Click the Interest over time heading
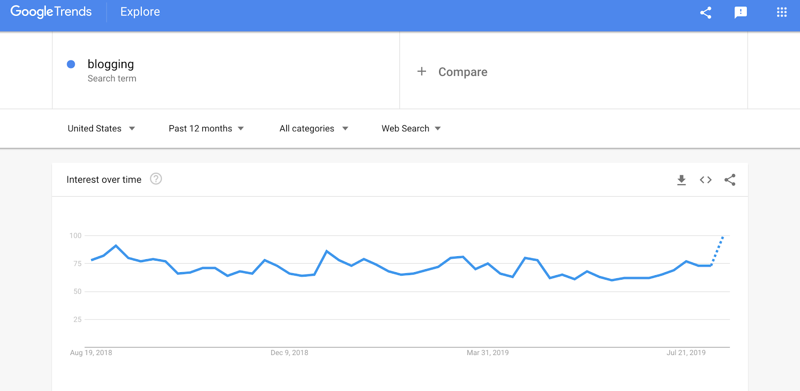This screenshot has height=391, width=800. coord(104,179)
